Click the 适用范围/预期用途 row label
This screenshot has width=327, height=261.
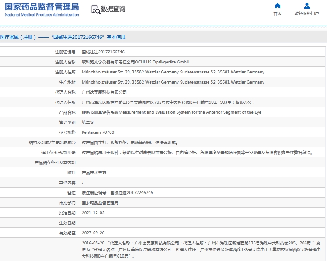tap(58, 153)
